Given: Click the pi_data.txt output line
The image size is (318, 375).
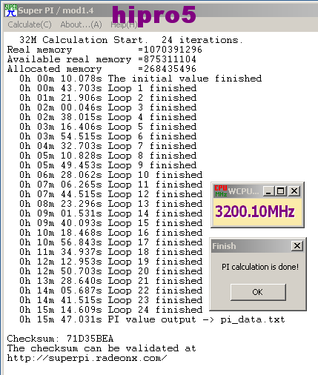Looking at the screenshot, I should point(152,319).
